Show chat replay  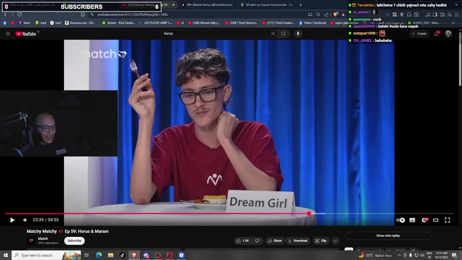(x=388, y=236)
